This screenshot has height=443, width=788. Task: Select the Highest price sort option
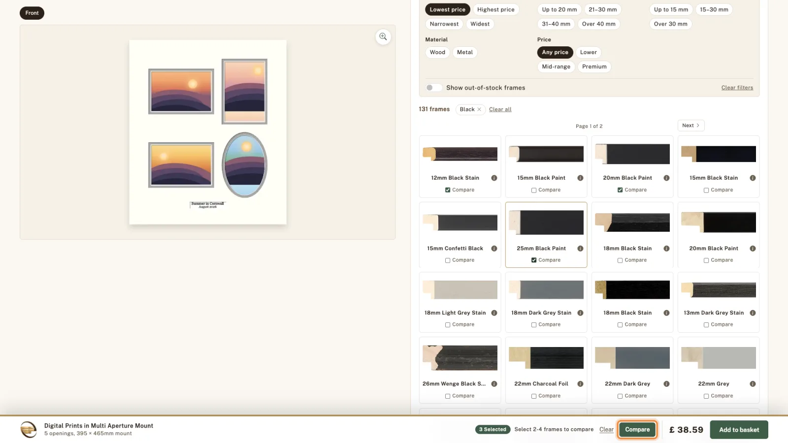(x=495, y=9)
